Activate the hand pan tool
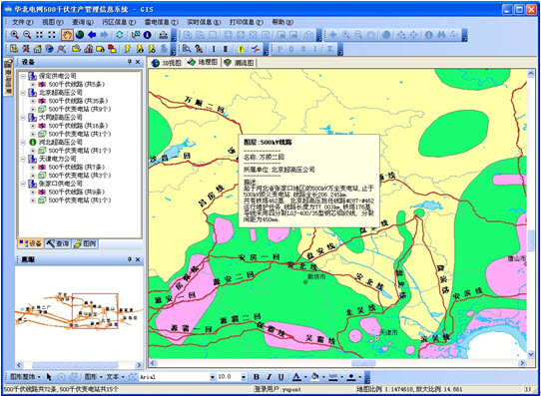Image resolution: width=541 pixels, height=396 pixels. [x=67, y=35]
